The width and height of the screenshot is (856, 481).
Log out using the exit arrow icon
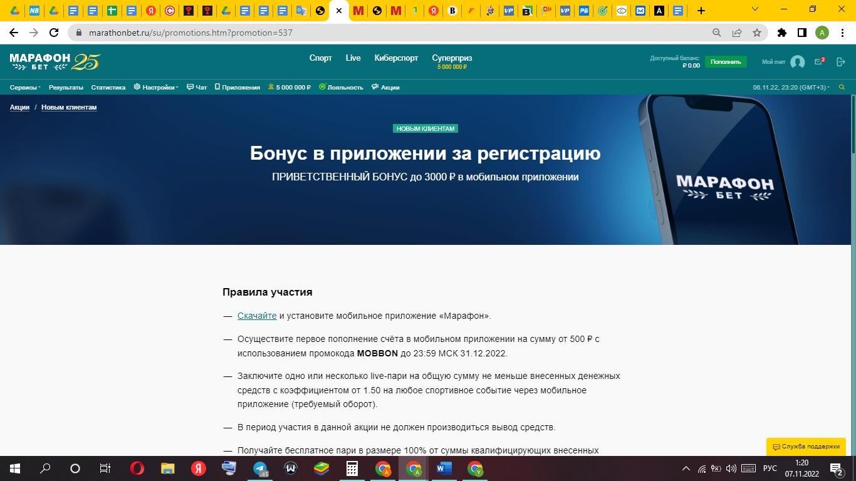tap(841, 62)
